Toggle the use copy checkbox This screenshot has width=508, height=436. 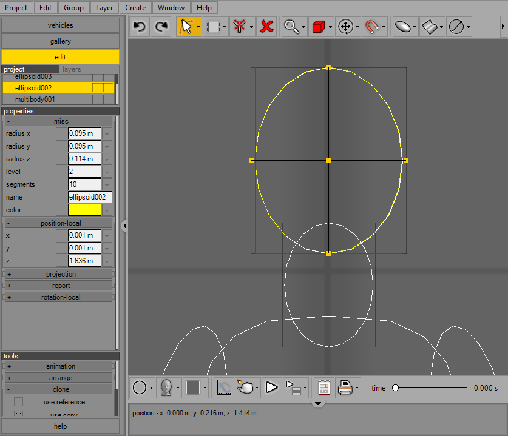(x=18, y=414)
